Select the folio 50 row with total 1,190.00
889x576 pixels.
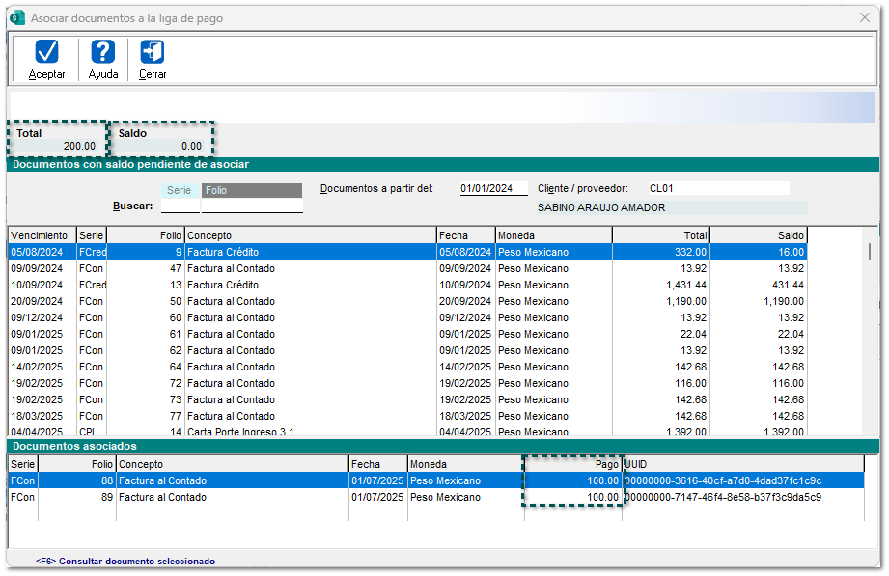309,301
